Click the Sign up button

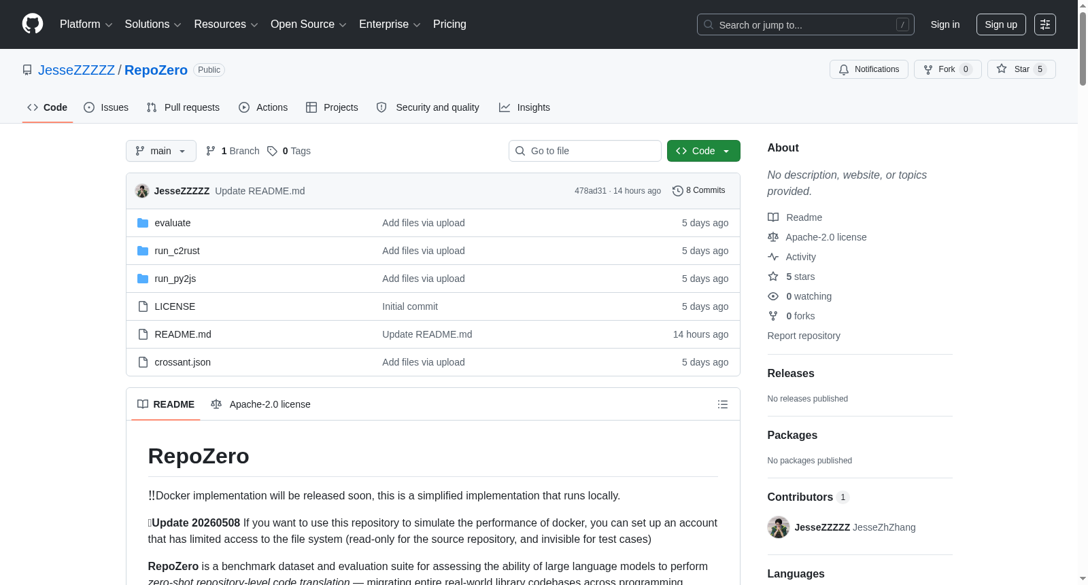tap(1001, 24)
